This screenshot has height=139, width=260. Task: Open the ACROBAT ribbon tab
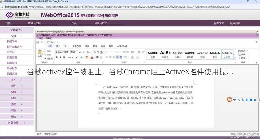click(122, 46)
